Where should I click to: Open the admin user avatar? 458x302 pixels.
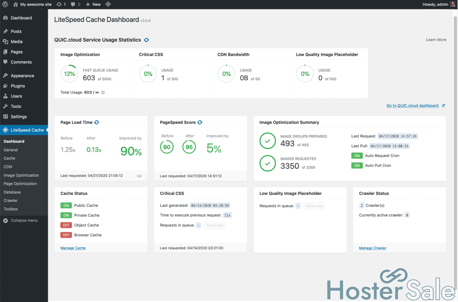453,4
